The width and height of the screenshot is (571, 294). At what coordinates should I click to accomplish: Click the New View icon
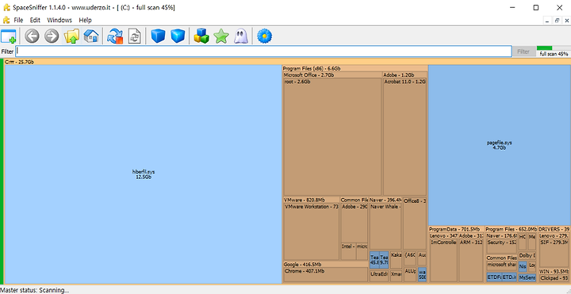point(9,36)
